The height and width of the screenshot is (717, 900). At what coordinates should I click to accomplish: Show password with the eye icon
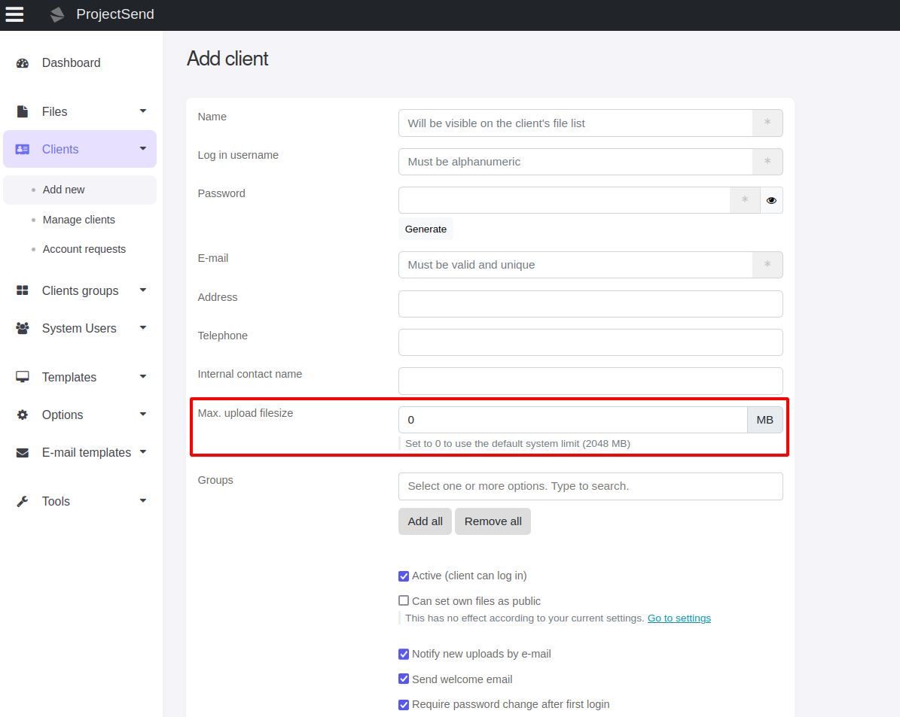pyautogui.click(x=771, y=200)
